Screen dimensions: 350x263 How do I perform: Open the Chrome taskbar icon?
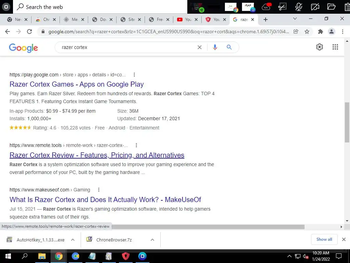click(x=58, y=256)
